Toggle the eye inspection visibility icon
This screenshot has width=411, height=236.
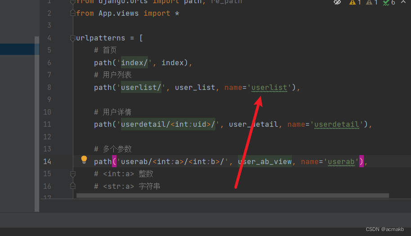pos(337,2)
